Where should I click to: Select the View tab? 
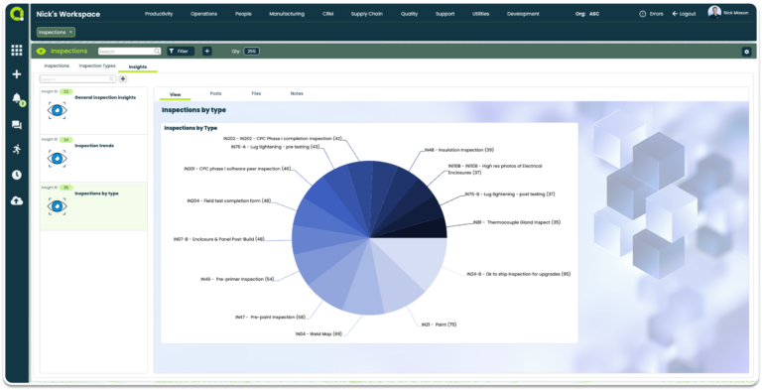pos(175,94)
